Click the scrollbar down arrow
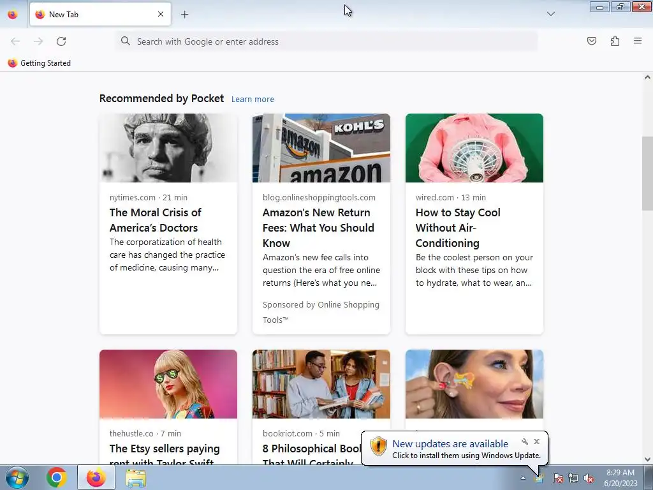The width and height of the screenshot is (653, 490). coord(647,459)
